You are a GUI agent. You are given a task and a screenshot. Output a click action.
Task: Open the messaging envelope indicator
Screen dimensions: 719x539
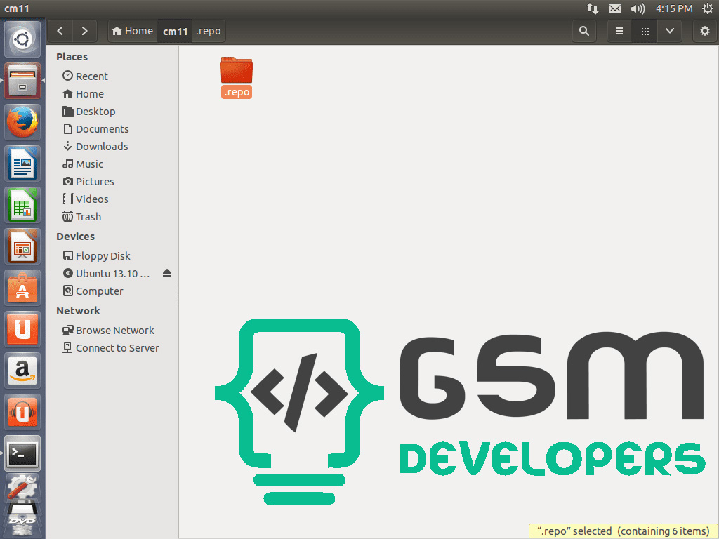click(x=615, y=8)
